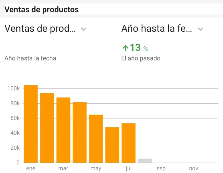Click the nov axis label
This screenshot has height=173, width=223.
[x=194, y=168]
